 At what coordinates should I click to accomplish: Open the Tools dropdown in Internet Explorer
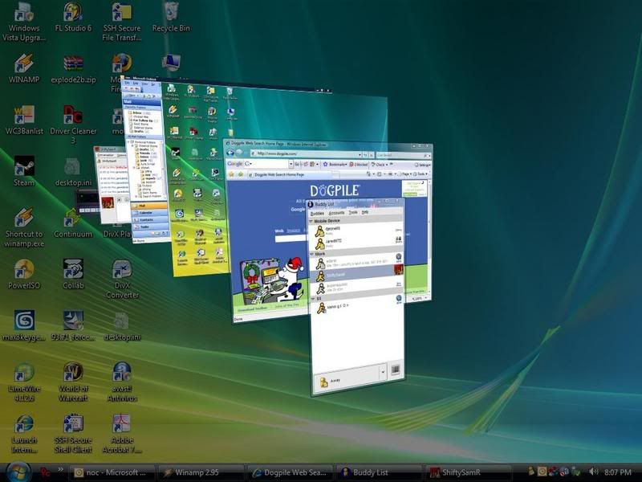pyautogui.click(x=421, y=174)
